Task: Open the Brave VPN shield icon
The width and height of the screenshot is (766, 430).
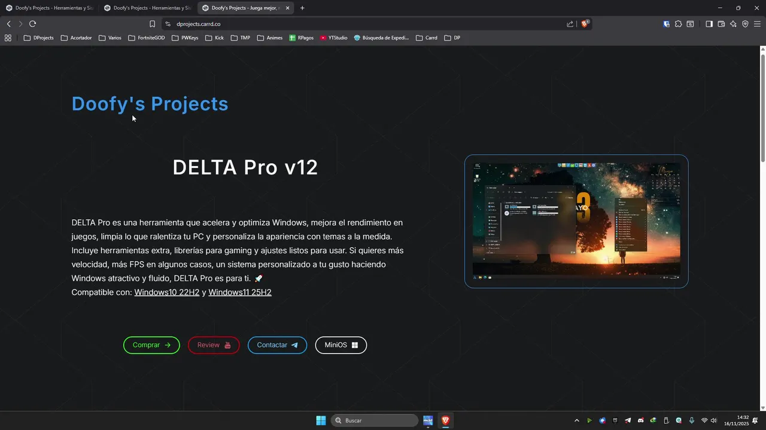Action: coord(745,24)
